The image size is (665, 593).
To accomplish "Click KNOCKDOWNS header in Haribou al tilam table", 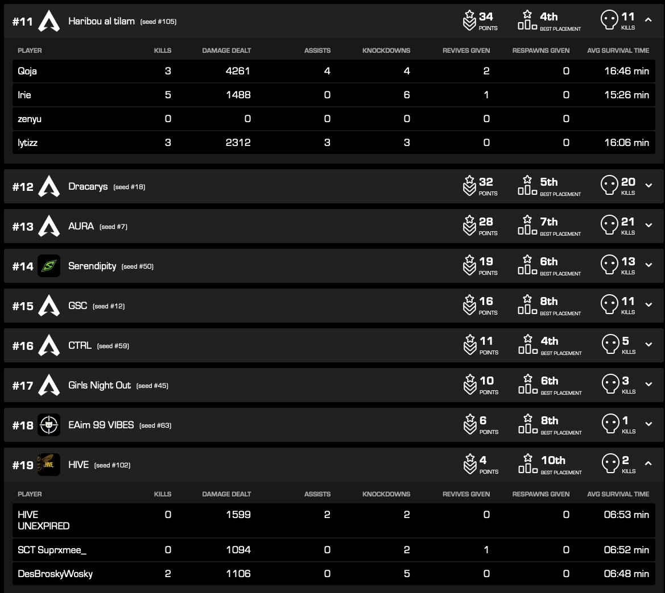I will [x=386, y=51].
